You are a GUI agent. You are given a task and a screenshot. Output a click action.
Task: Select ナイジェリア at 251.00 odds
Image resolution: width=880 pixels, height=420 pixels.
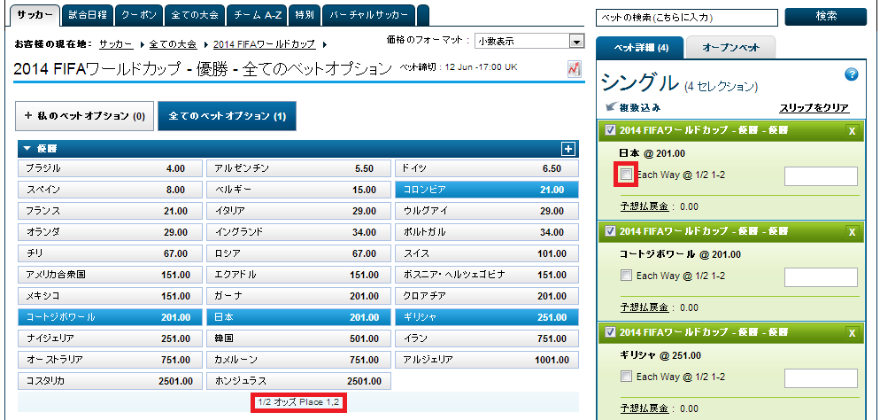coord(110,338)
